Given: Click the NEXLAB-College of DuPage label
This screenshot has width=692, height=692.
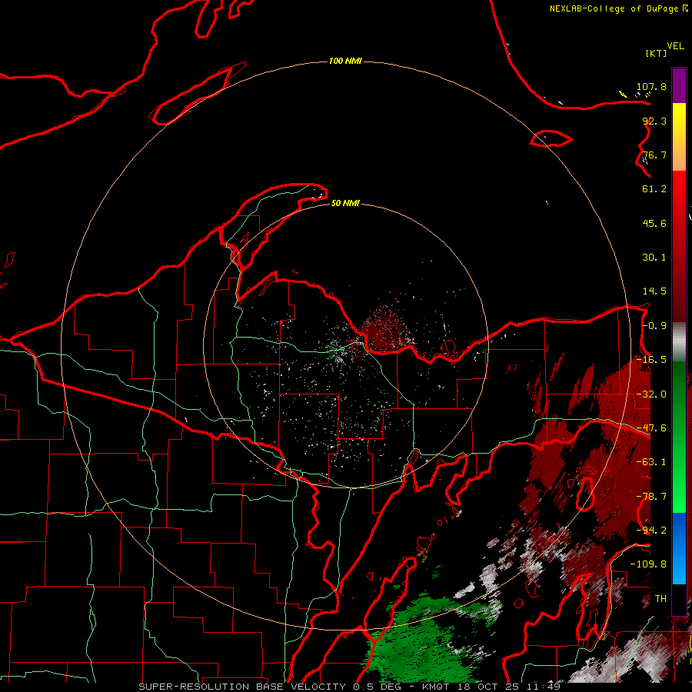Looking at the screenshot, I should point(614,8).
